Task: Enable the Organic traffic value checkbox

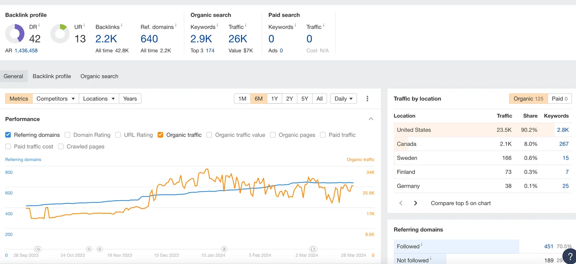Action: [209, 135]
